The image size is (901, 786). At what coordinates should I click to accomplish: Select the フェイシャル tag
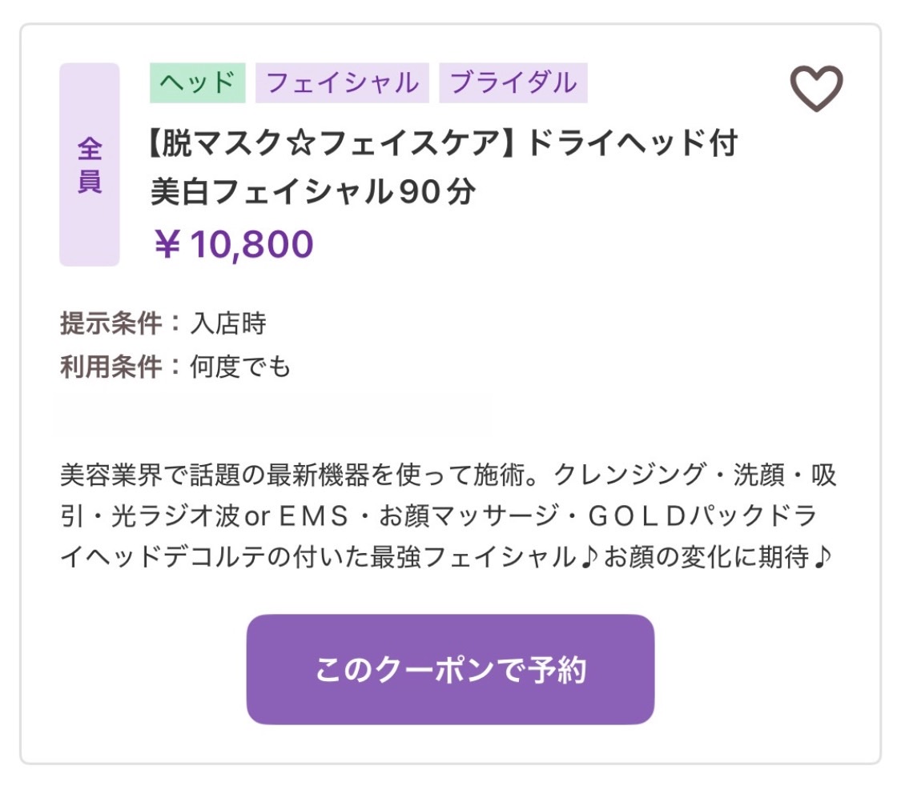tap(342, 82)
